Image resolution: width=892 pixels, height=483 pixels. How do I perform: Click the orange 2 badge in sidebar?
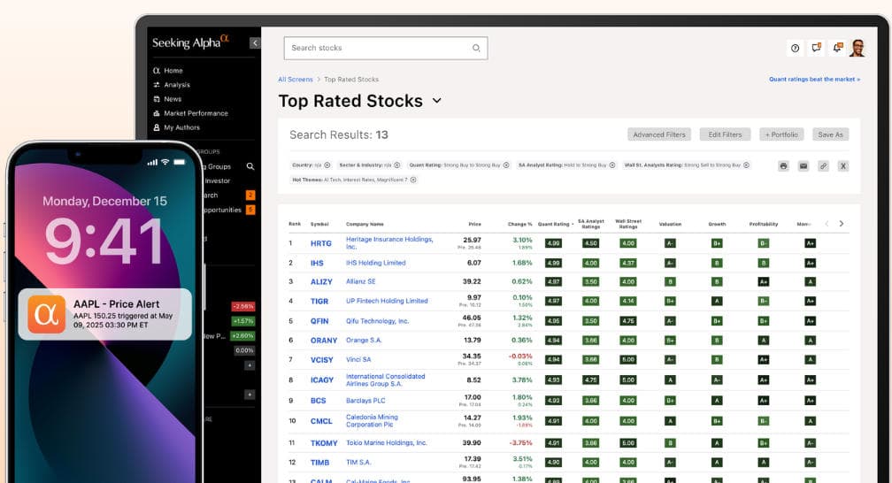coord(250,195)
